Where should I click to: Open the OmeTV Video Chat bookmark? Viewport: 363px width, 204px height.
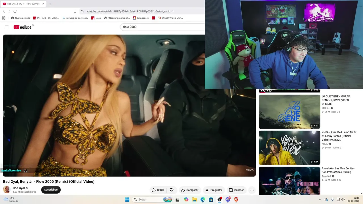[170, 18]
